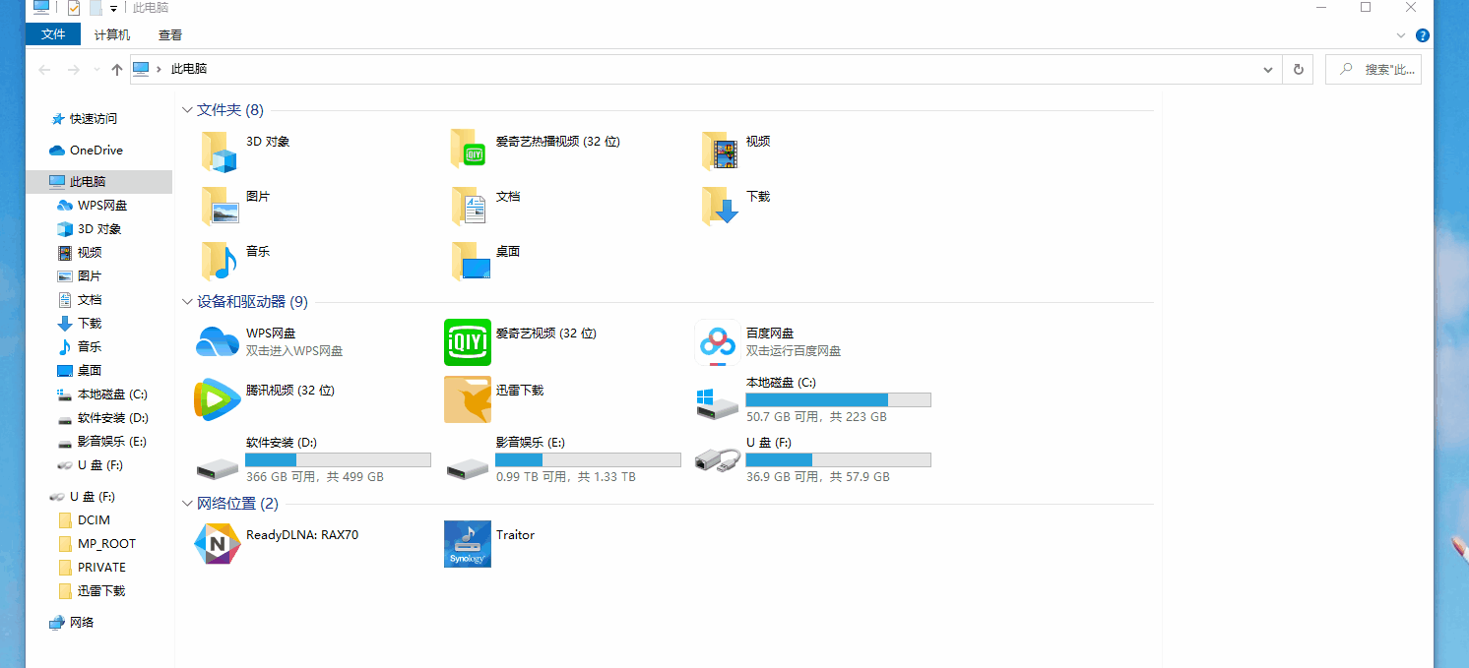
Task: Open the 爱奇艺热播视频 (32 位) folder
Action: pyautogui.click(x=470, y=150)
